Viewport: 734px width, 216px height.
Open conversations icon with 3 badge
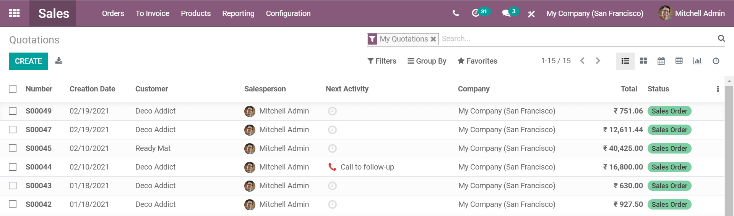pos(510,13)
